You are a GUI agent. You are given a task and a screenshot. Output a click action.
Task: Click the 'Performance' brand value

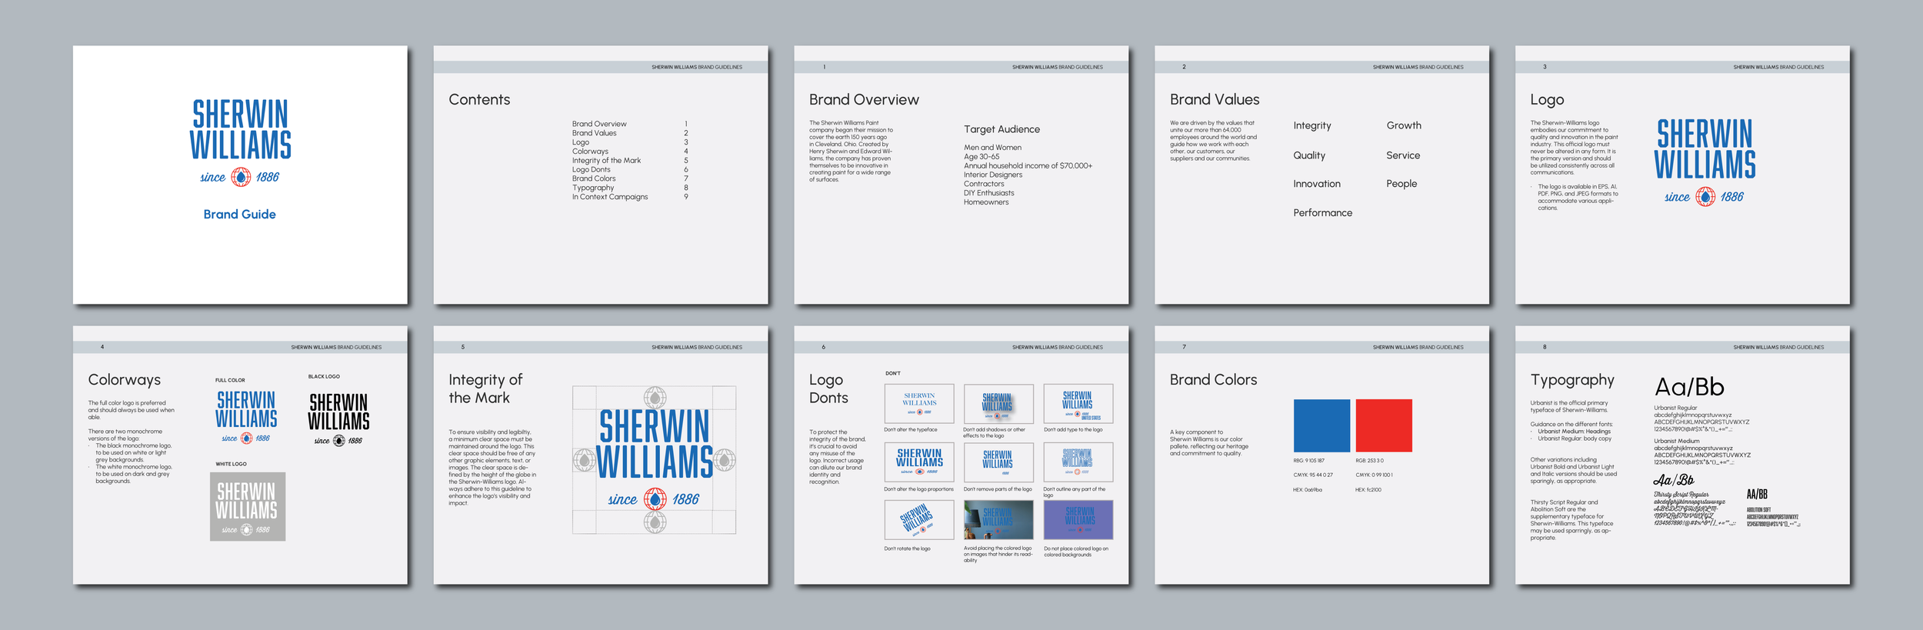pyautogui.click(x=1322, y=213)
